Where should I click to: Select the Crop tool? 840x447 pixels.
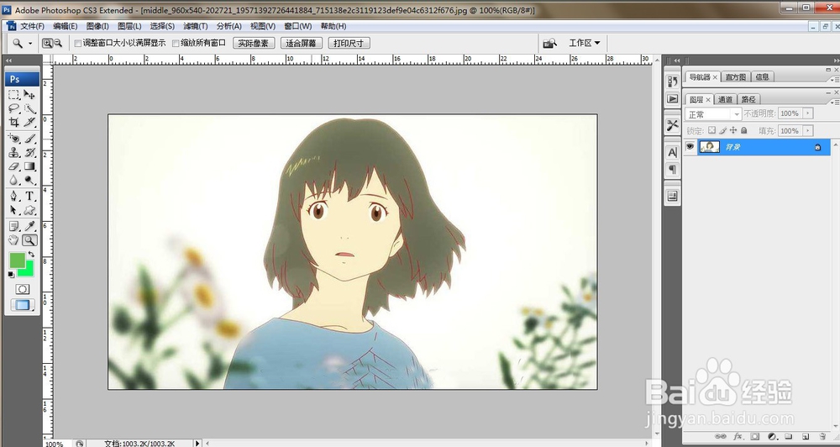(14, 122)
